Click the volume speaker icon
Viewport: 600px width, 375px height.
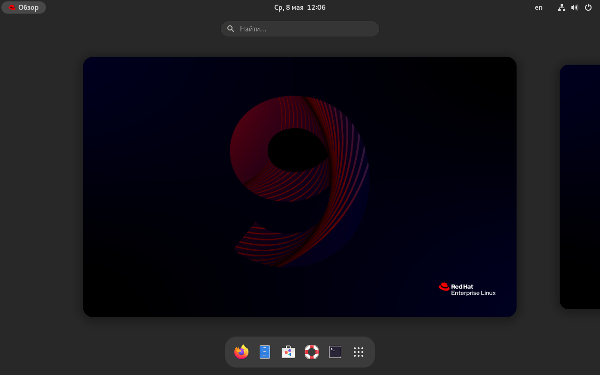[575, 7]
